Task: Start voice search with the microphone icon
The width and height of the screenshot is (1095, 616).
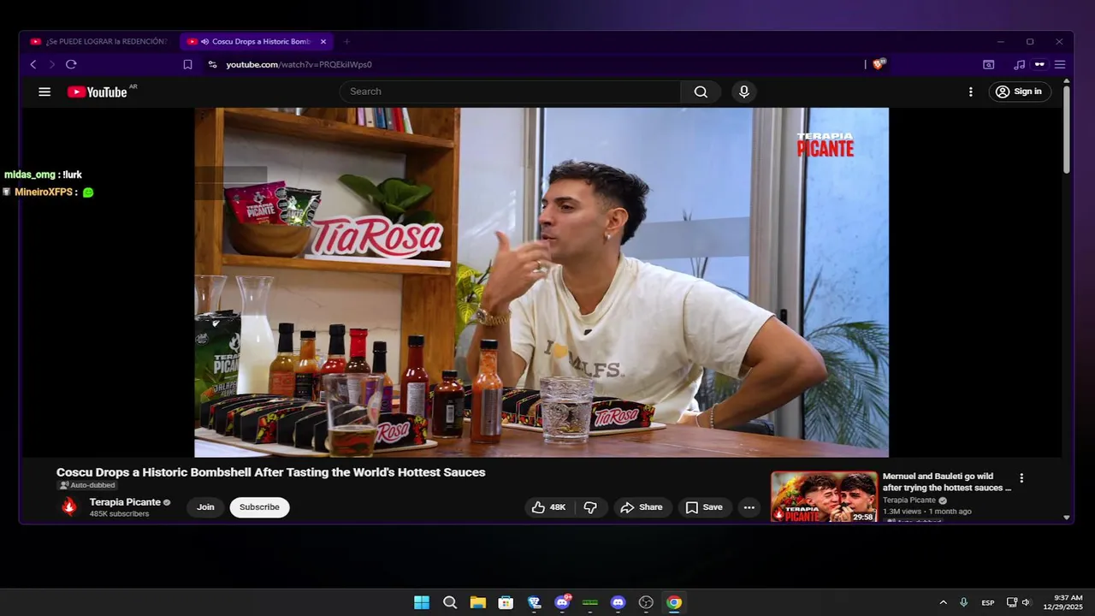Action: point(744,92)
